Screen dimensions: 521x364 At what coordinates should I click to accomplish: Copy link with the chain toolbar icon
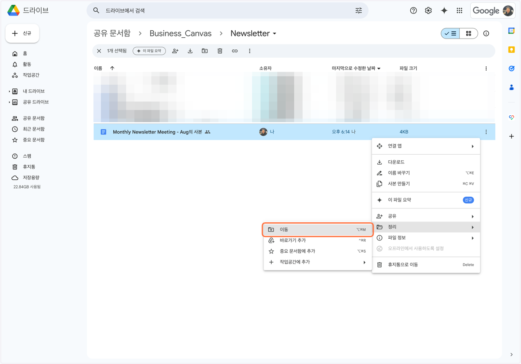tap(235, 51)
